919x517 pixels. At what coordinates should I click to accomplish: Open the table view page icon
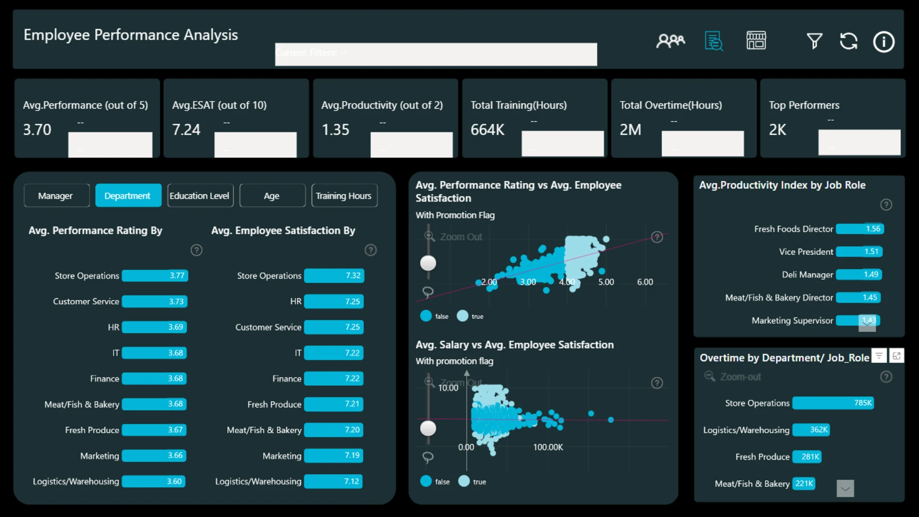point(756,41)
